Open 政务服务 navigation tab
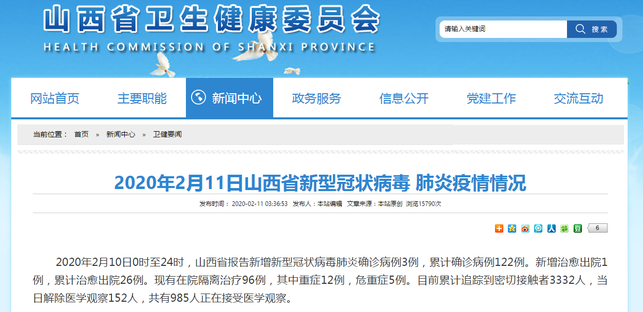Image resolution: width=643 pixels, height=312 pixels. point(317,98)
